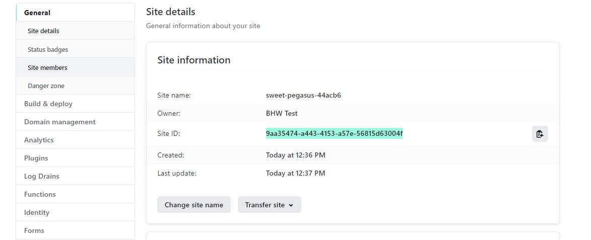Open Analytics settings
Viewport: 591px width, 240px height.
click(76, 140)
